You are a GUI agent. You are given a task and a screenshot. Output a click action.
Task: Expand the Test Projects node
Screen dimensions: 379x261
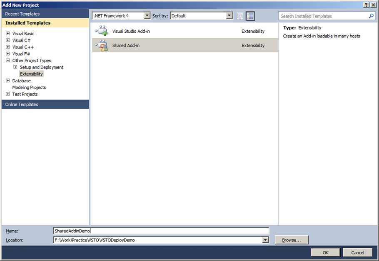8,94
